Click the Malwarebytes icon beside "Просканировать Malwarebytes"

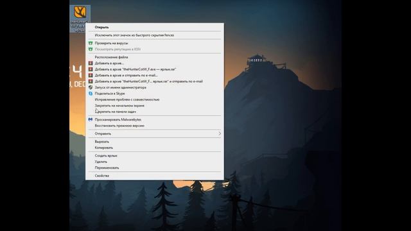91,119
